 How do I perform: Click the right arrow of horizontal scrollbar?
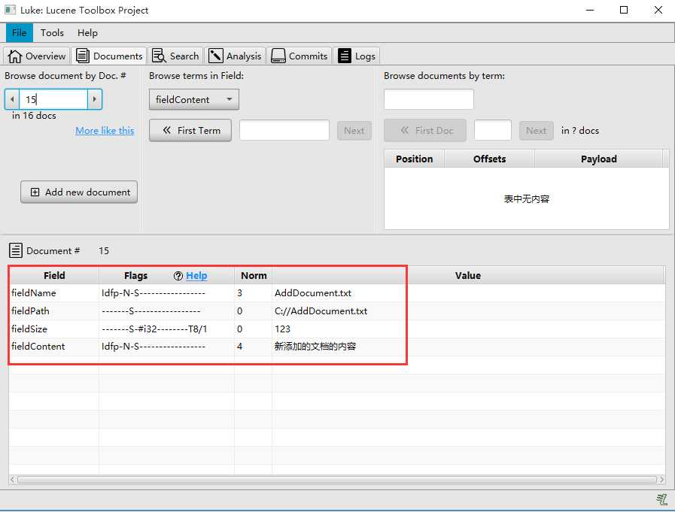pyautogui.click(x=661, y=480)
